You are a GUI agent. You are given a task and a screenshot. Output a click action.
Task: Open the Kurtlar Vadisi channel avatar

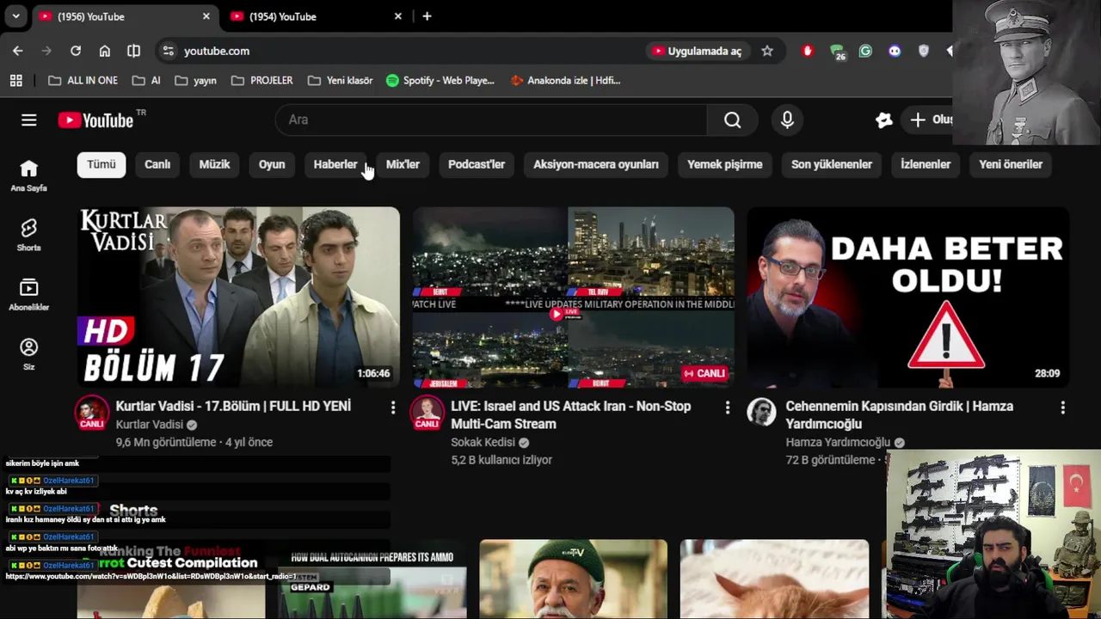pyautogui.click(x=92, y=413)
